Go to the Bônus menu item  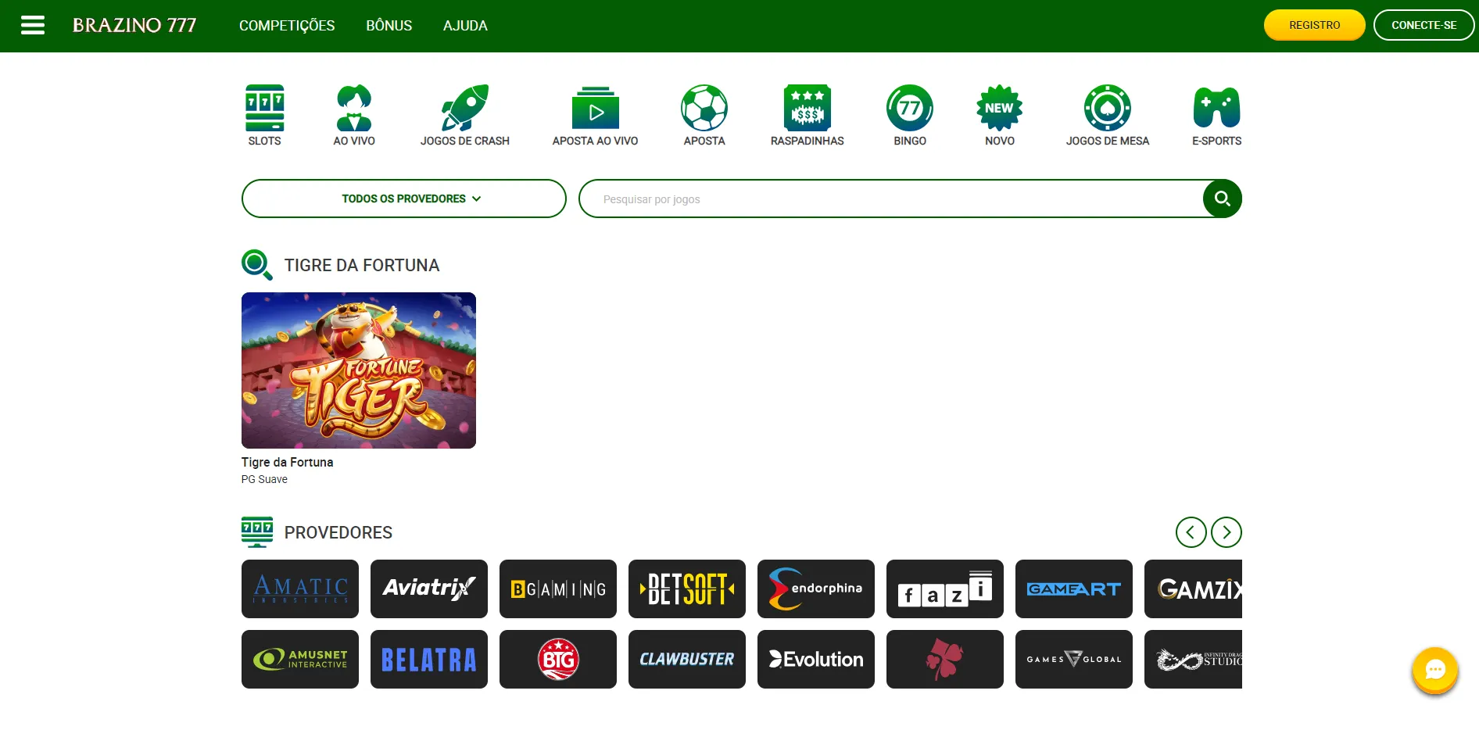[x=389, y=26]
